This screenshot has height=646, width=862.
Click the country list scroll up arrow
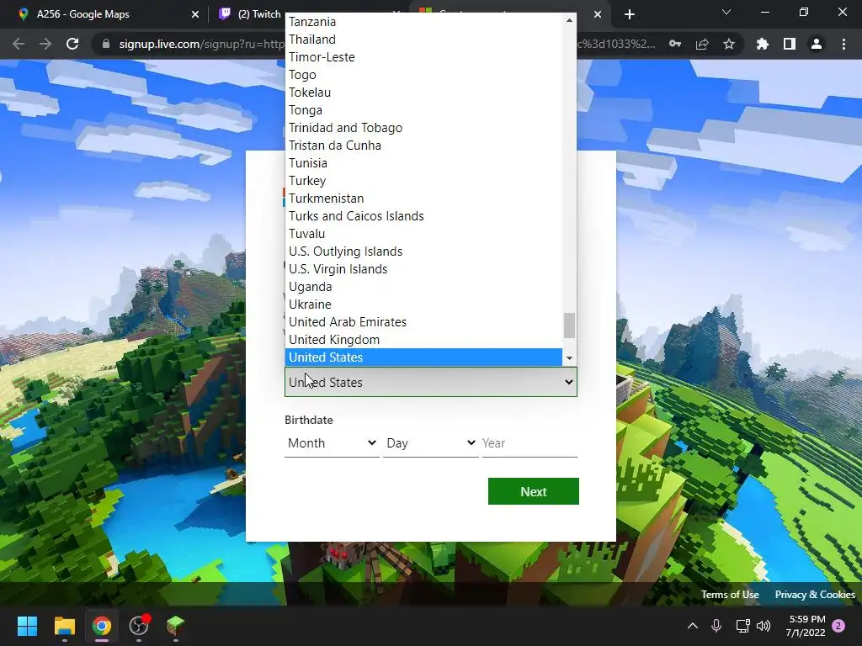tap(569, 20)
